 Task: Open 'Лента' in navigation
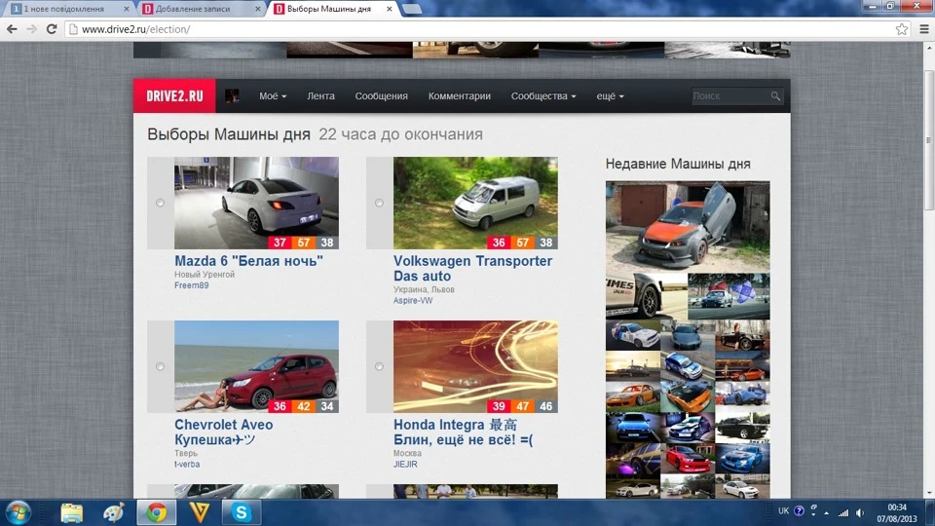click(x=320, y=96)
